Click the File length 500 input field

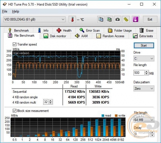139,73
